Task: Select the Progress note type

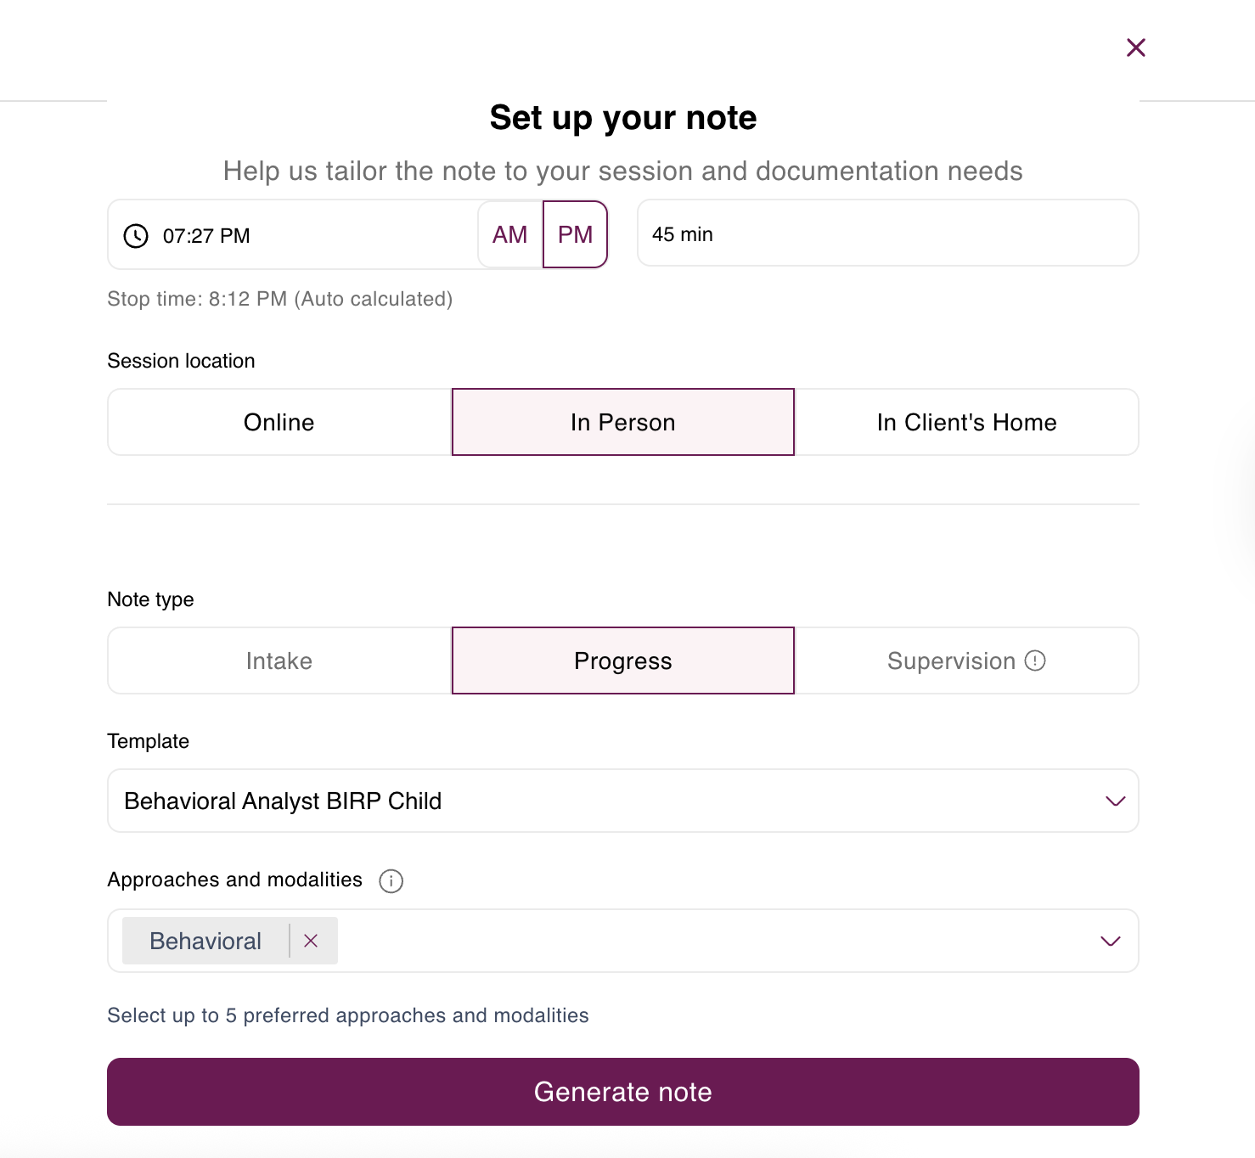Action: tap(622, 661)
